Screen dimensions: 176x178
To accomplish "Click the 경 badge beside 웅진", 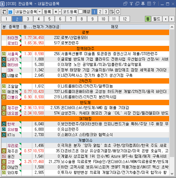I will coord(4,156).
